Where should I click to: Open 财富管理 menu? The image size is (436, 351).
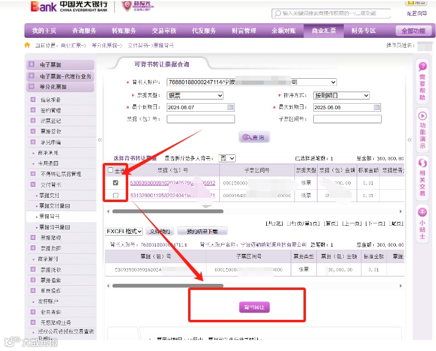tap(244, 31)
